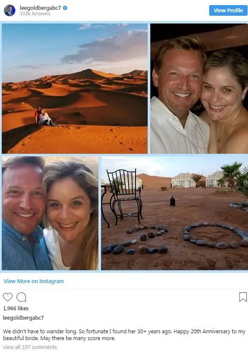This screenshot has height=352, width=248.
Task: Click the leegoldbergabc7 username in header
Action: point(40,8)
